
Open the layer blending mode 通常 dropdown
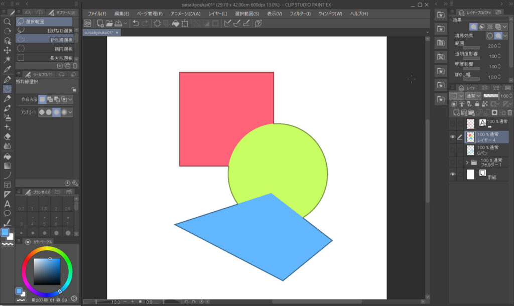tap(473, 95)
